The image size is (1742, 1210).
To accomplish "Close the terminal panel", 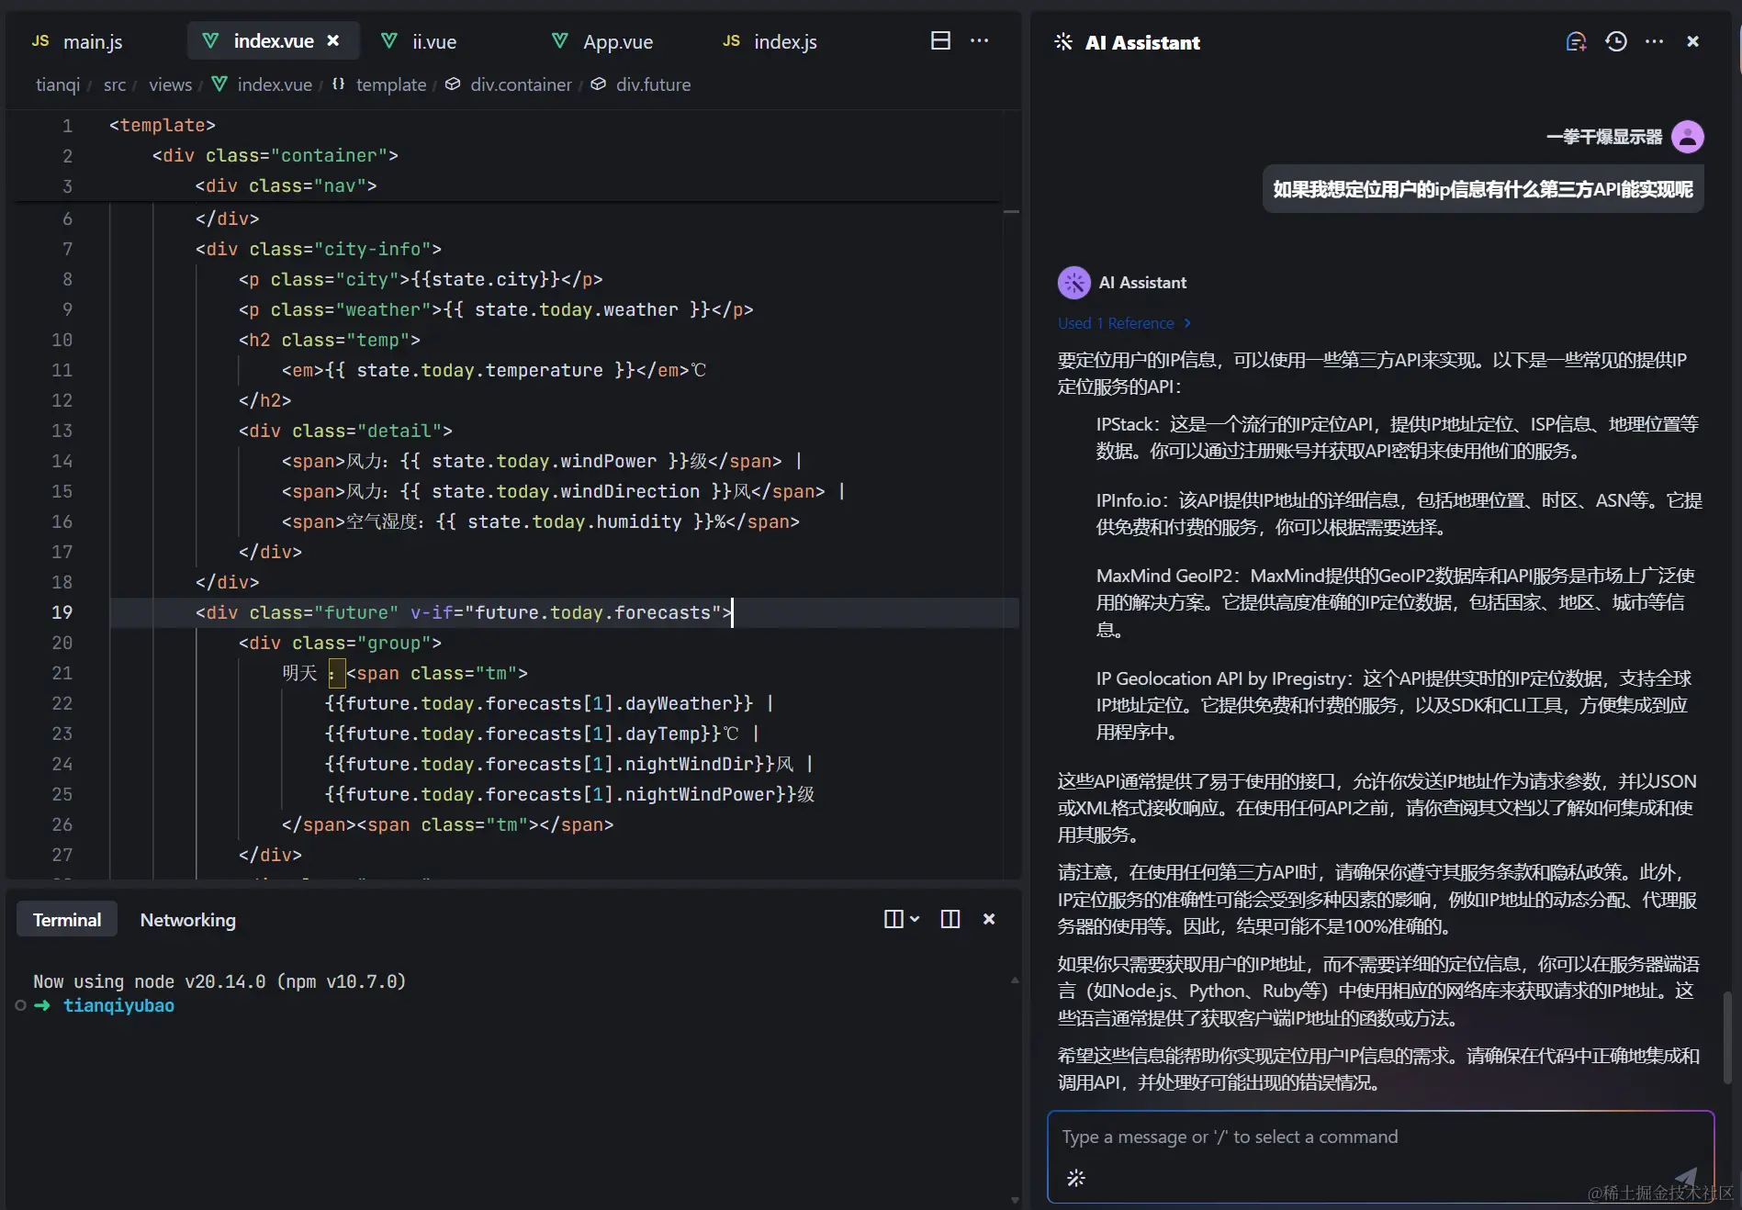I will [989, 919].
